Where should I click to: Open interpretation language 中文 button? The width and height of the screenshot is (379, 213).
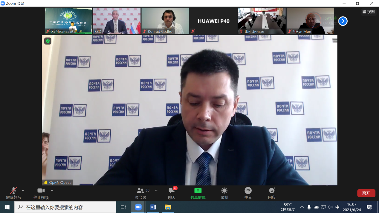click(x=248, y=193)
